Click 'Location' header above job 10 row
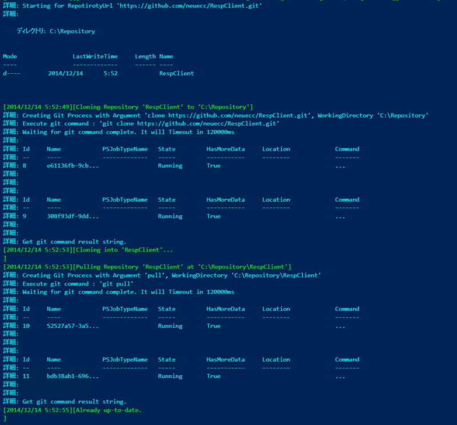 click(x=276, y=309)
